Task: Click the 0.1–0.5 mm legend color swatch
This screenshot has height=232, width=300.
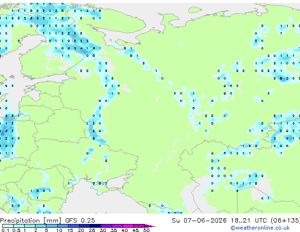Action: tap(8, 226)
